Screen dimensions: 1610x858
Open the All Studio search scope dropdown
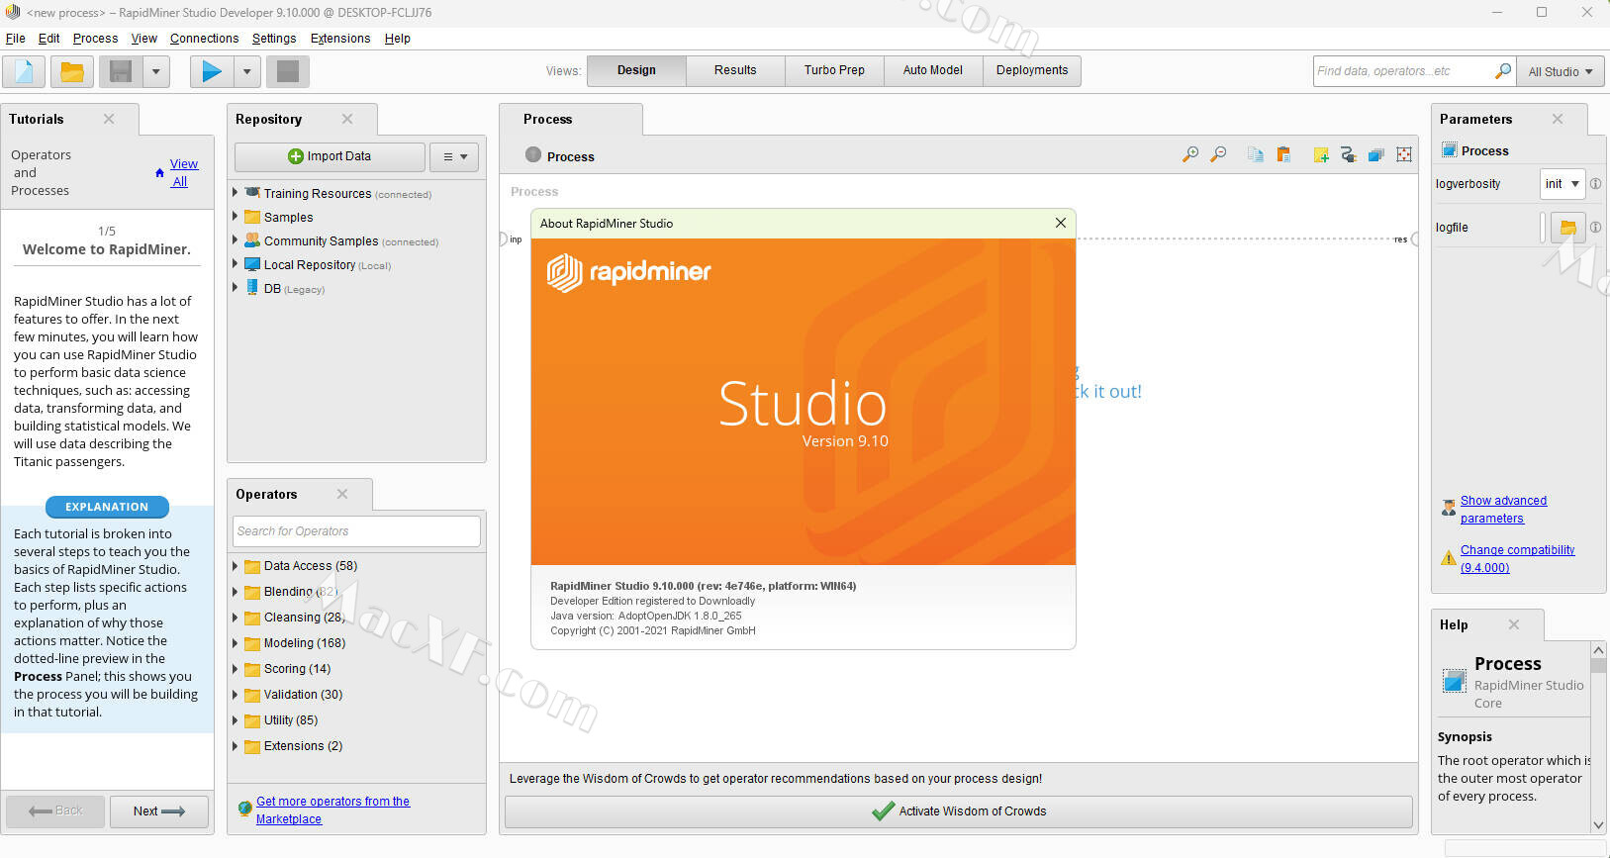[x=1561, y=71]
